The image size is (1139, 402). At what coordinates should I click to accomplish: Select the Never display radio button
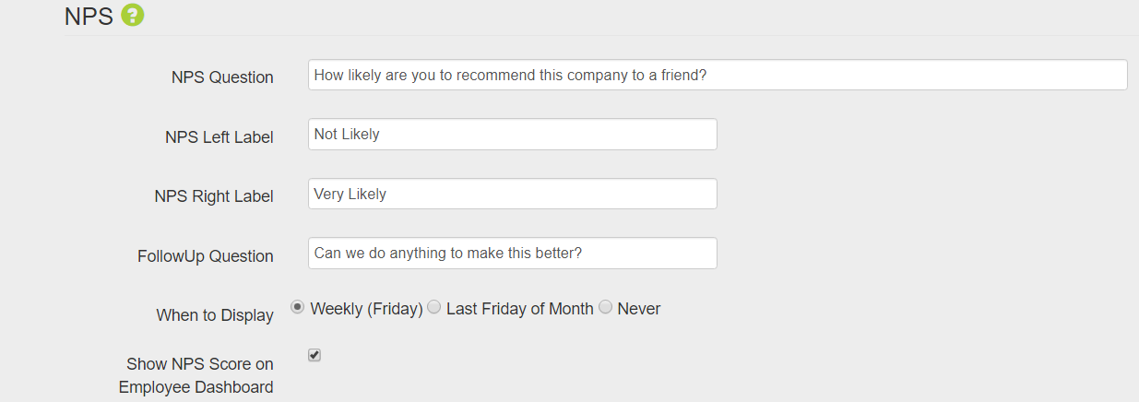coord(605,307)
